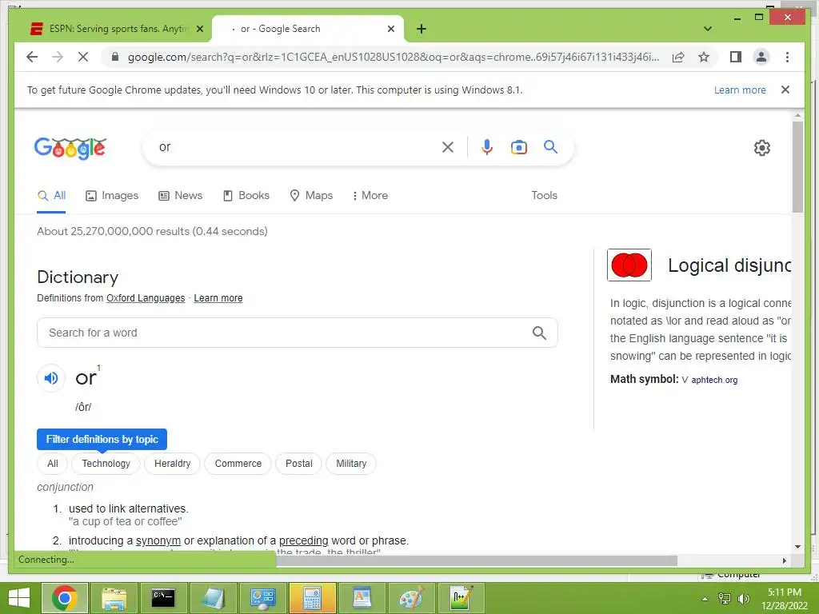Image resolution: width=819 pixels, height=614 pixels.
Task: Open the aphtech.org link
Action: click(714, 380)
